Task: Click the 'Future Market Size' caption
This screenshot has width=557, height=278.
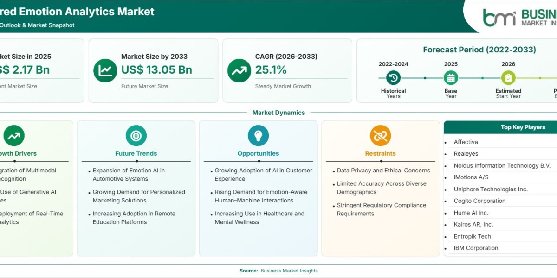Action: click(x=145, y=86)
